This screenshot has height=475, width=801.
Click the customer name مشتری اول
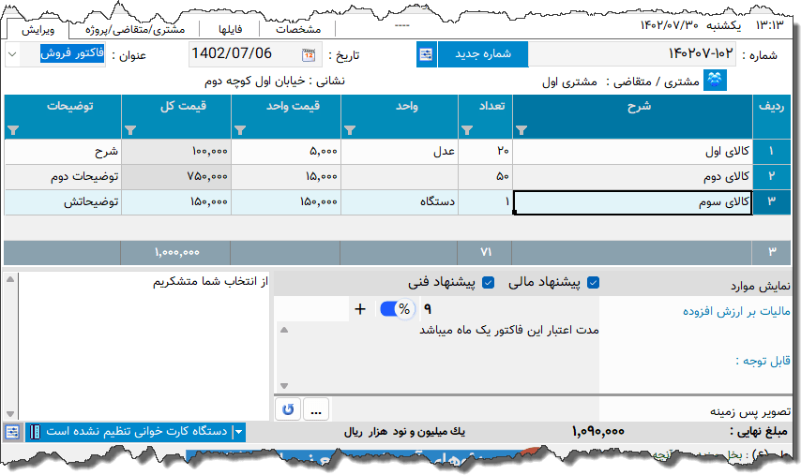(x=569, y=82)
